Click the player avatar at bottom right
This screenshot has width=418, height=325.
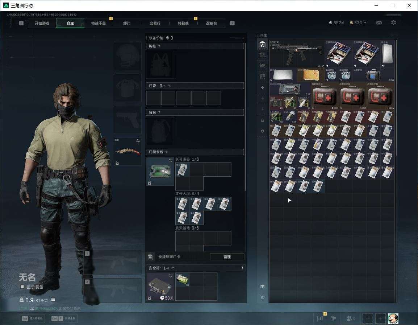(393, 318)
